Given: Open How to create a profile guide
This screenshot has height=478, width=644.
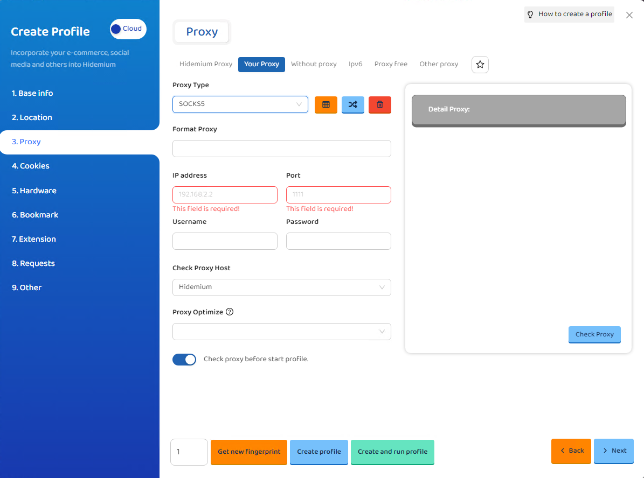Looking at the screenshot, I should point(569,15).
